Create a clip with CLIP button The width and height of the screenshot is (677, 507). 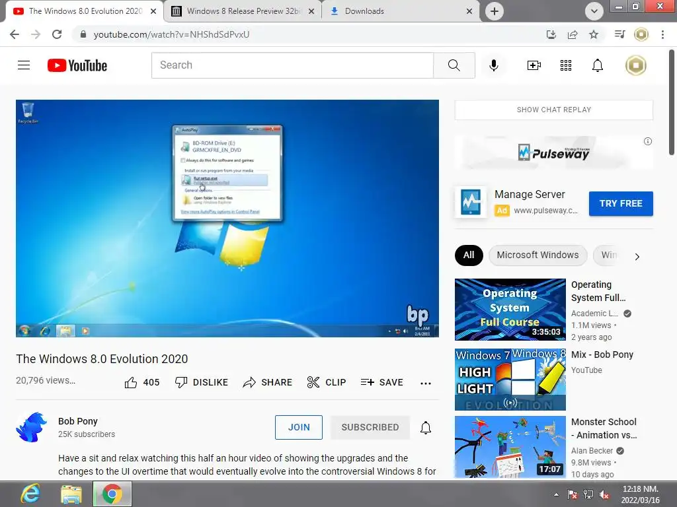pos(327,382)
